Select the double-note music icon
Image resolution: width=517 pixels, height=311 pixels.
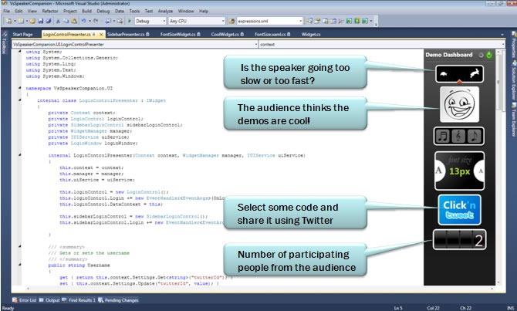(442, 136)
